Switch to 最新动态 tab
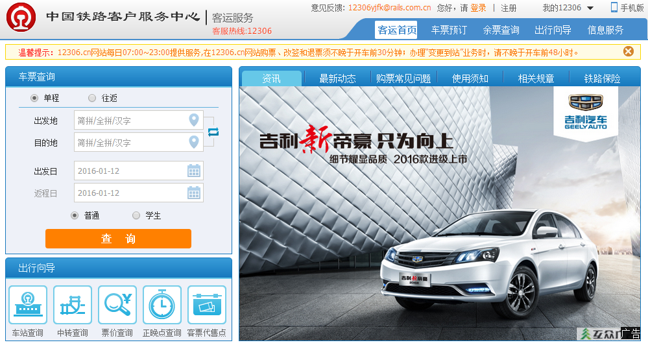 337,78
